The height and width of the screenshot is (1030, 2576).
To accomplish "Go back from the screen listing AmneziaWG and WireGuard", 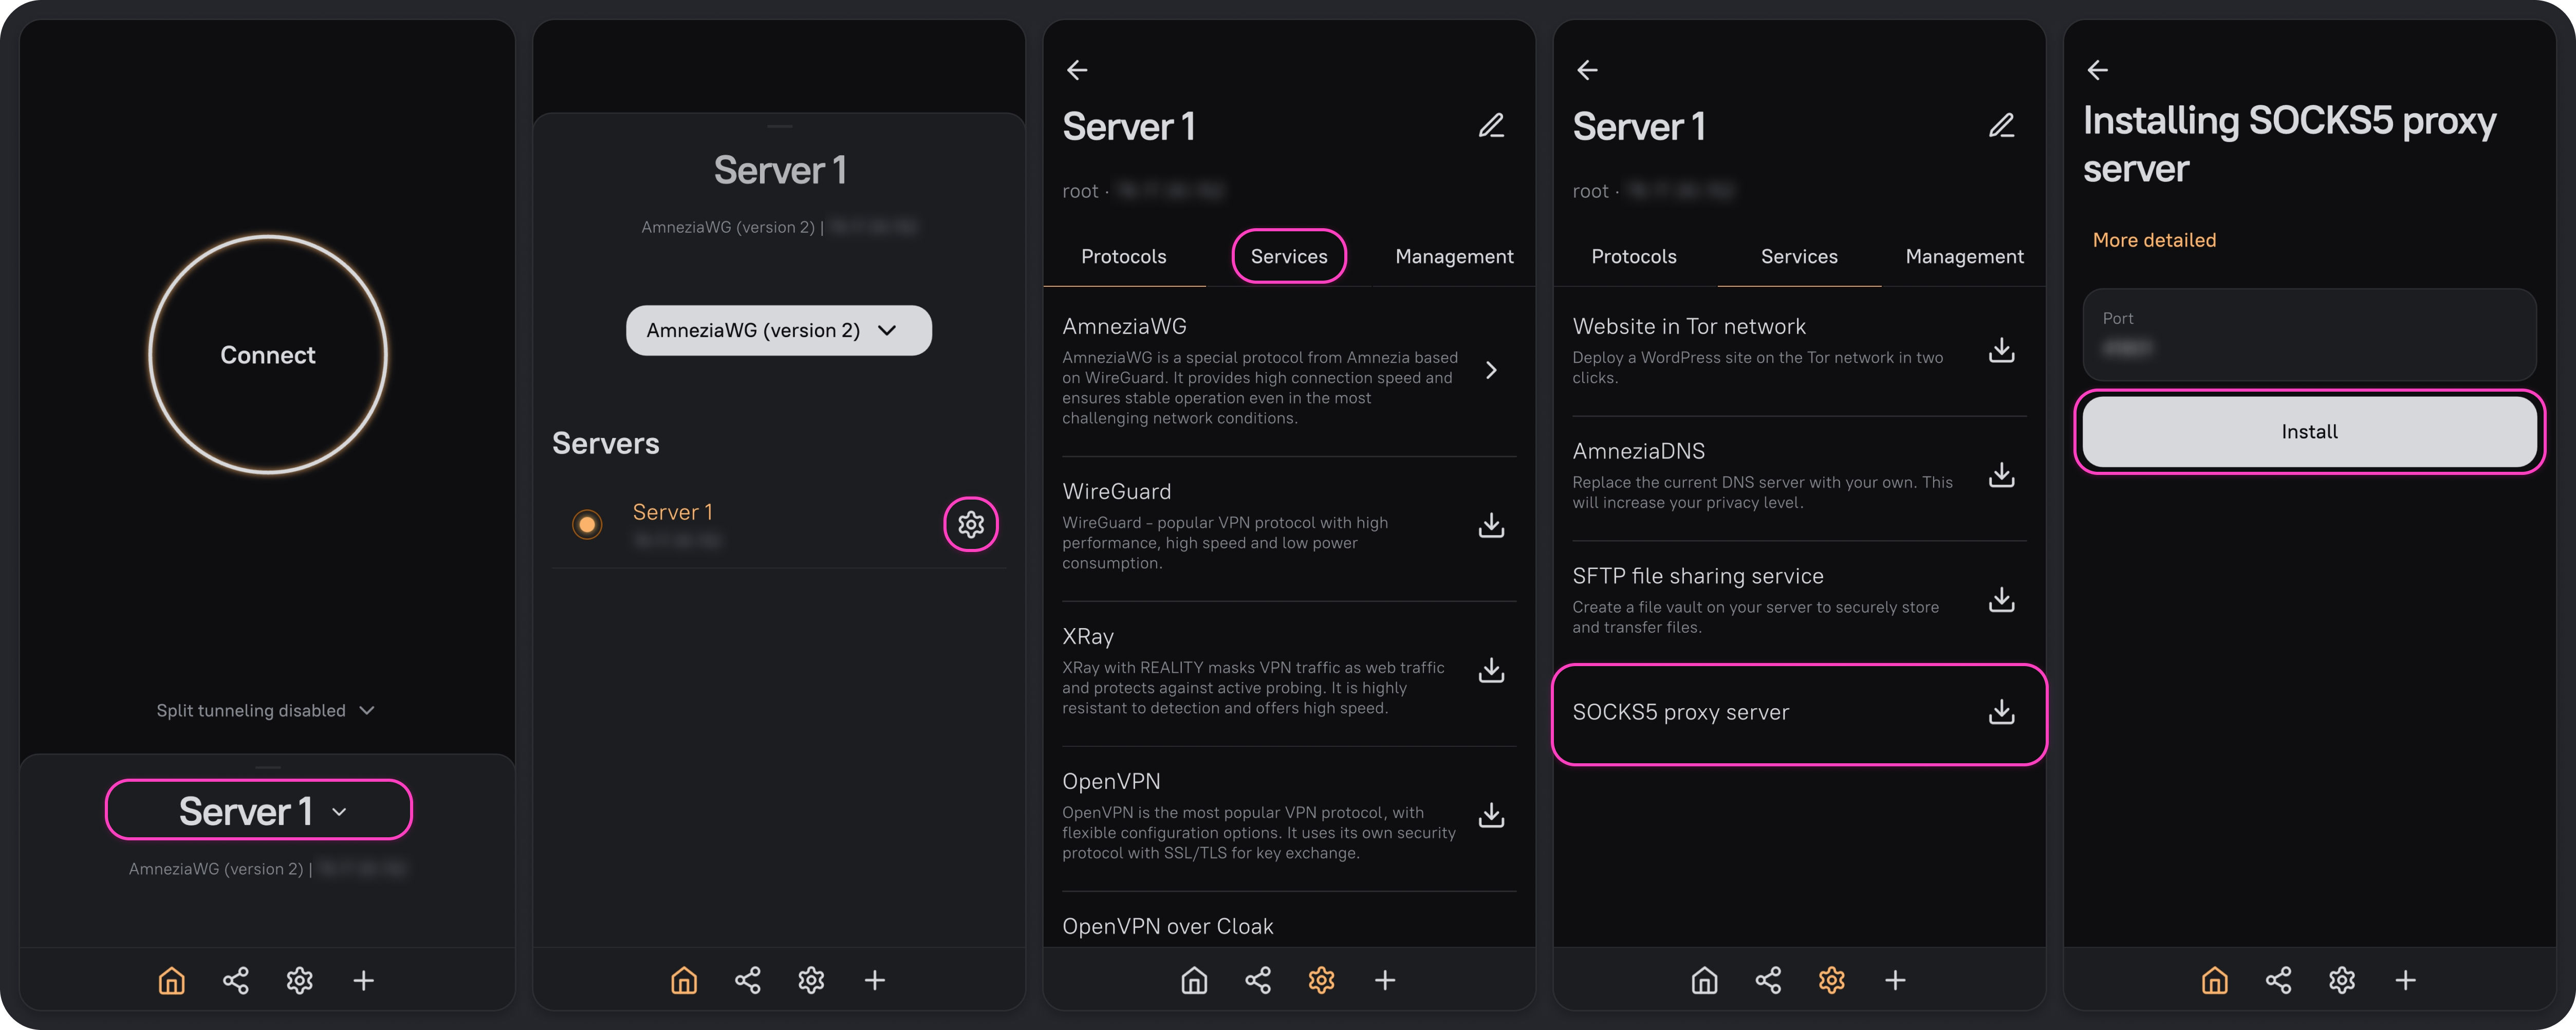I will 1077,70.
